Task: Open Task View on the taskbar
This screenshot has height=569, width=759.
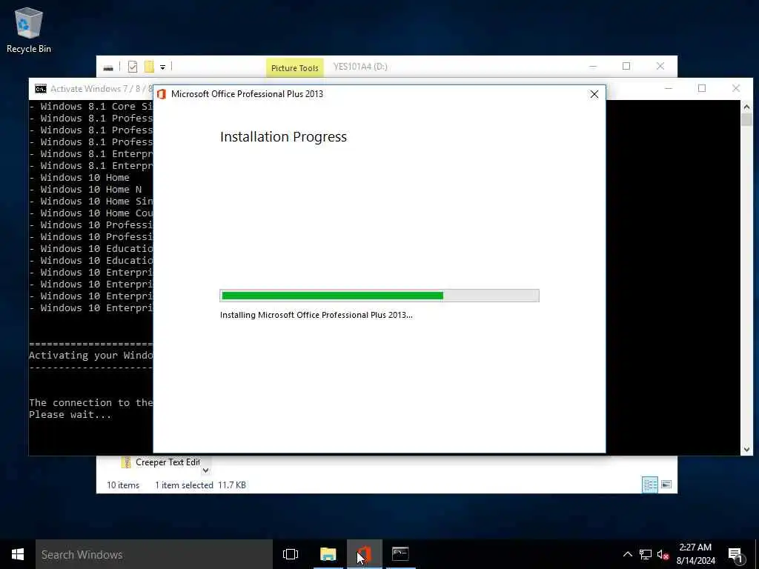Action: click(x=291, y=554)
